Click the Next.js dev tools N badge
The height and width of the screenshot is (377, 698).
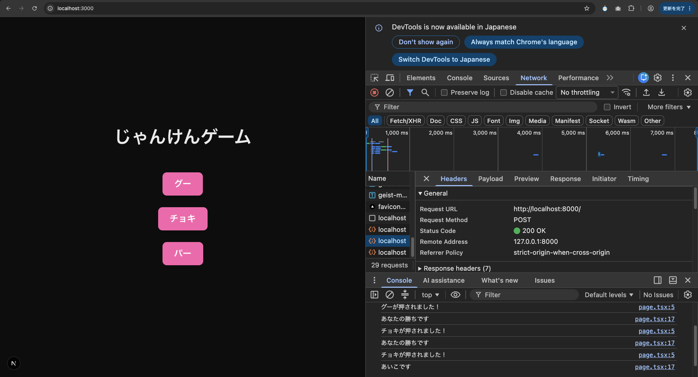tap(14, 363)
